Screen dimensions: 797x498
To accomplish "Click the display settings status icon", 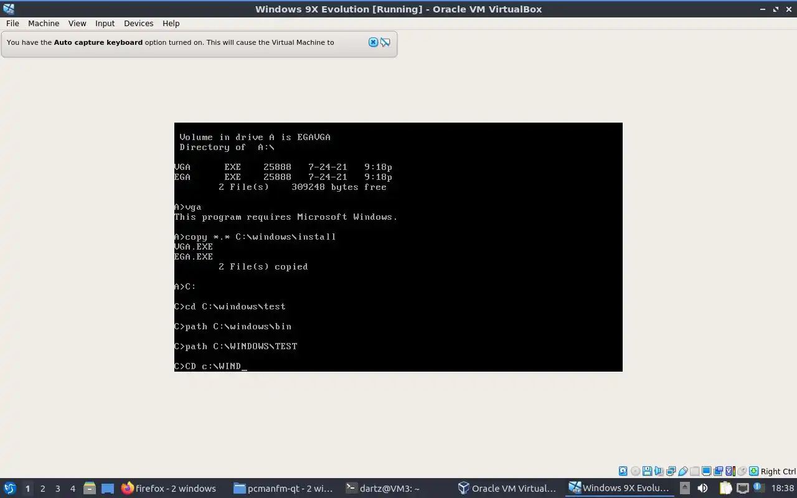I will [707, 471].
